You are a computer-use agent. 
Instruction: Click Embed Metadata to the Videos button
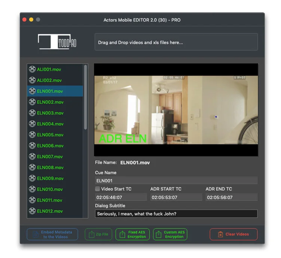click(x=52, y=234)
